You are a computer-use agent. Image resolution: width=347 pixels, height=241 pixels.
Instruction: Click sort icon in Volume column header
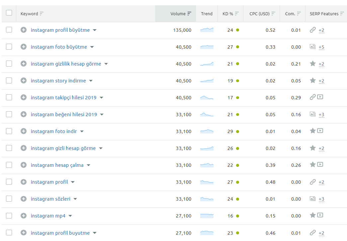(189, 14)
